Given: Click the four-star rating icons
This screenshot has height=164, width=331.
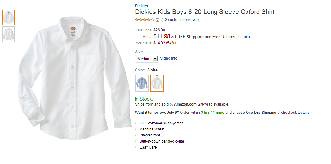Looking at the screenshot, I should [x=145, y=20].
